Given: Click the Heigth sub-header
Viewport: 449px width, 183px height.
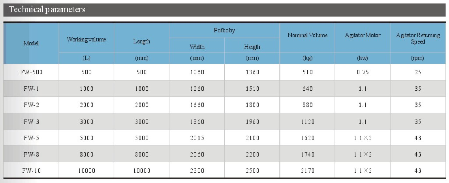Looking at the screenshot, I should pyautogui.click(x=252, y=47).
